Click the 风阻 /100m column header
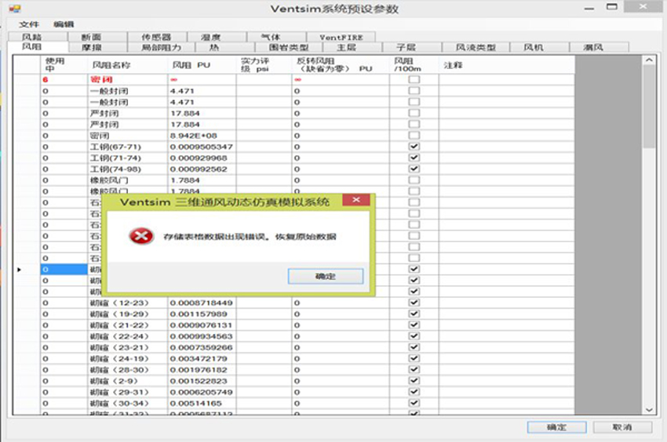The height and width of the screenshot is (442, 667). pyautogui.click(x=414, y=65)
